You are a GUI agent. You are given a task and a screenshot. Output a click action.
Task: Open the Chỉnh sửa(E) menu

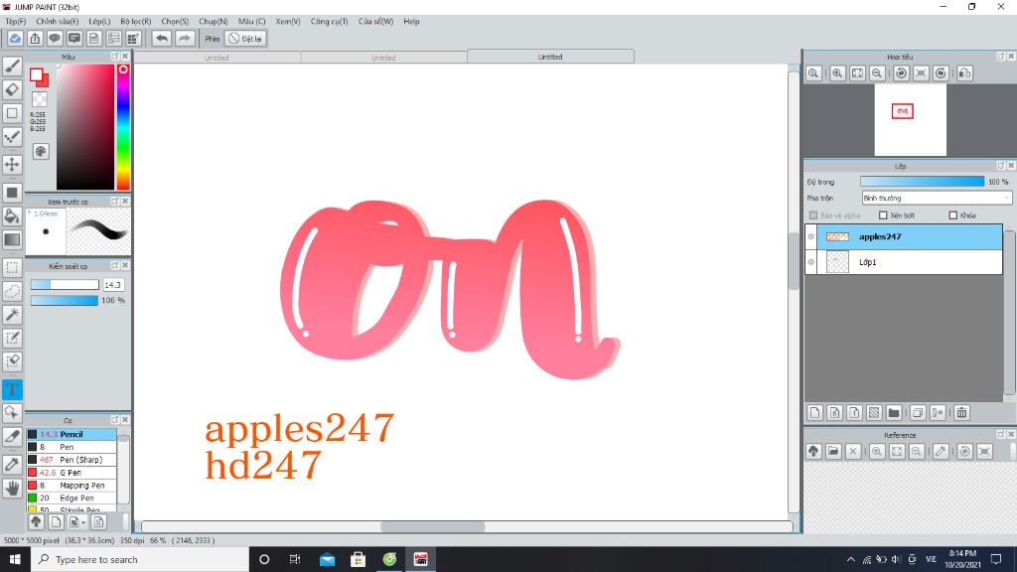point(57,22)
